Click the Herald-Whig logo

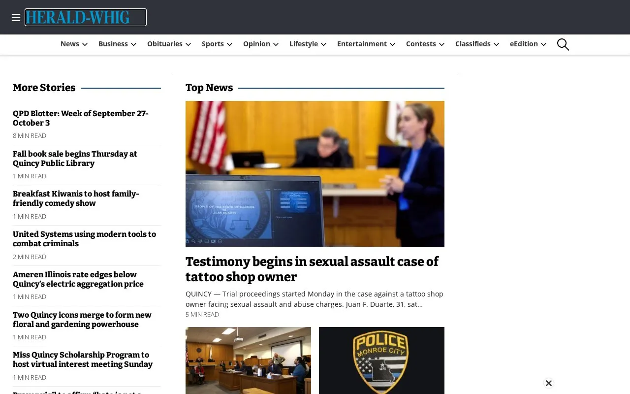(86, 17)
